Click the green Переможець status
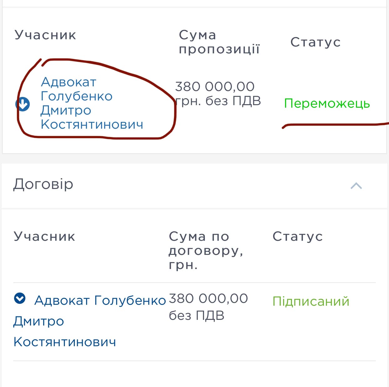The image size is (389, 387). coord(327,103)
